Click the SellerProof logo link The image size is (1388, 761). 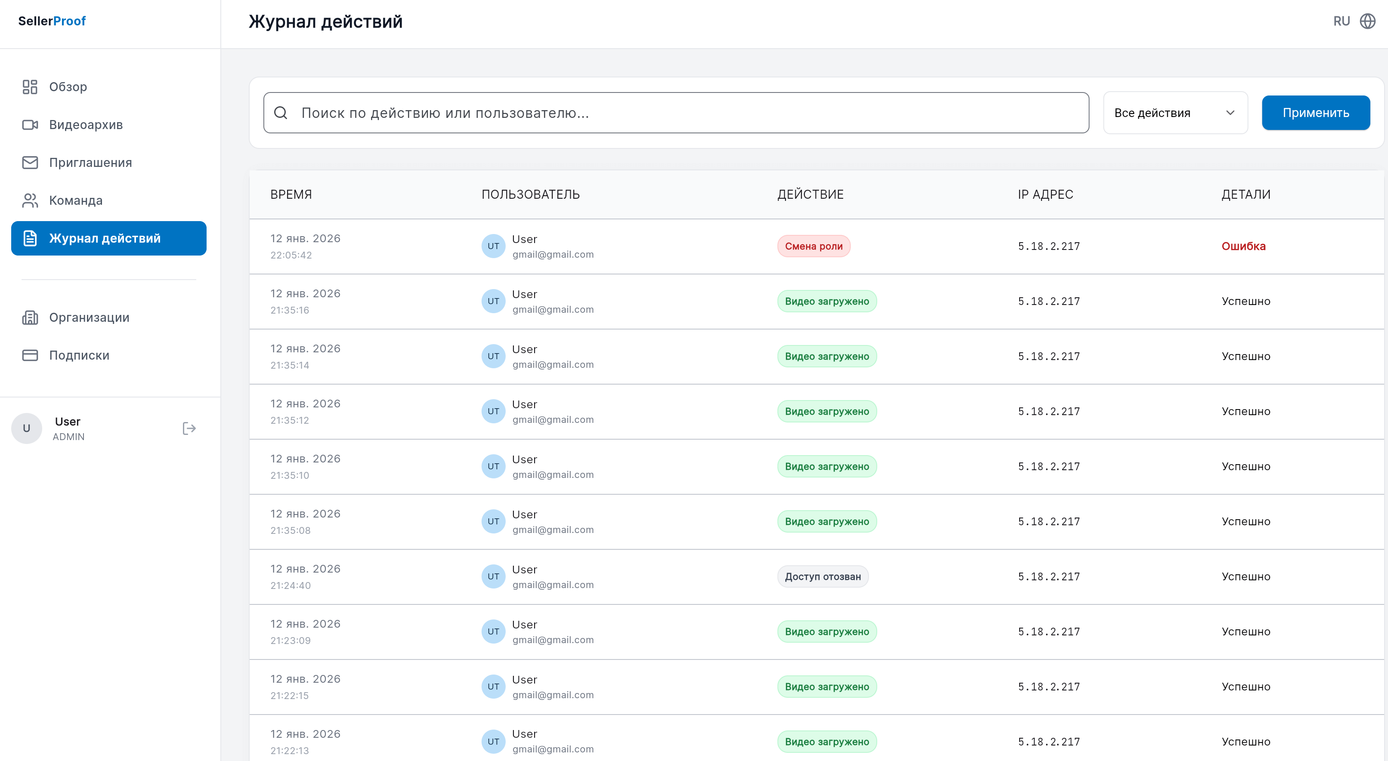(x=52, y=21)
